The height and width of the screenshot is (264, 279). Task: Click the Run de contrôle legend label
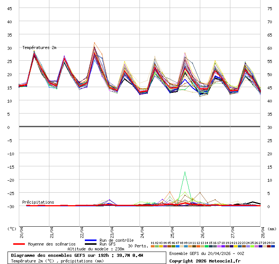117,240
